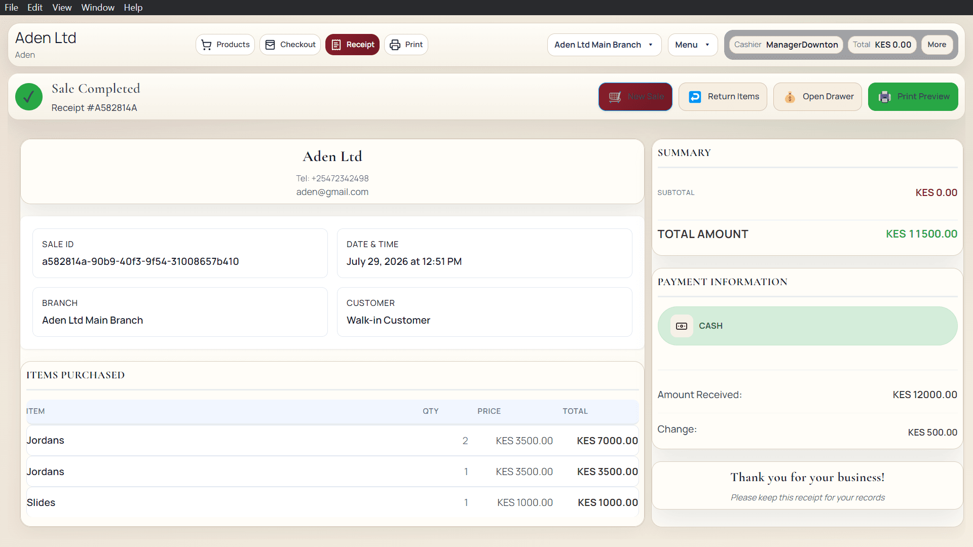Click the subtotal KES 0.00 value
This screenshot has height=547, width=973.
tap(936, 192)
